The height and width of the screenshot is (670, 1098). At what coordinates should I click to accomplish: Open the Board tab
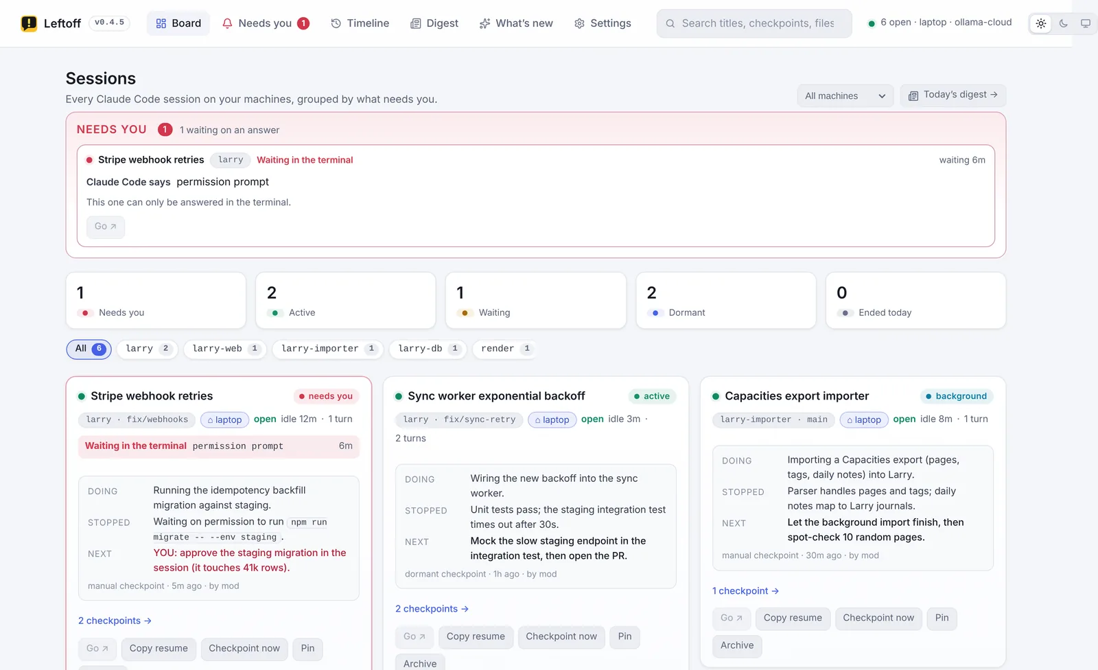[178, 23]
